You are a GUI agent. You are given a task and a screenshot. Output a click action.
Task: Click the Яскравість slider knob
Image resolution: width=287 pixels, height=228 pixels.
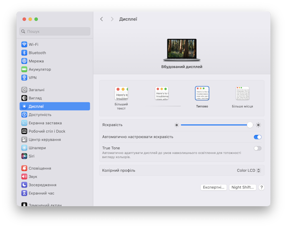click(250, 125)
